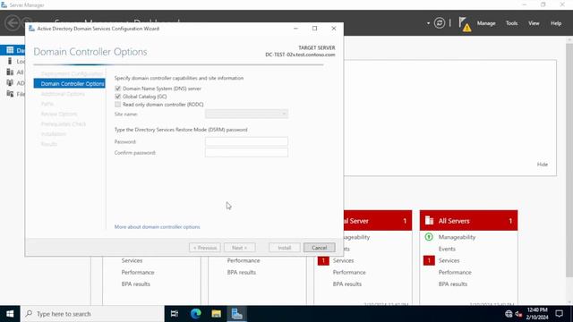573x322 pixels.
Task: Open the All Servers tile header
Action: point(468,221)
